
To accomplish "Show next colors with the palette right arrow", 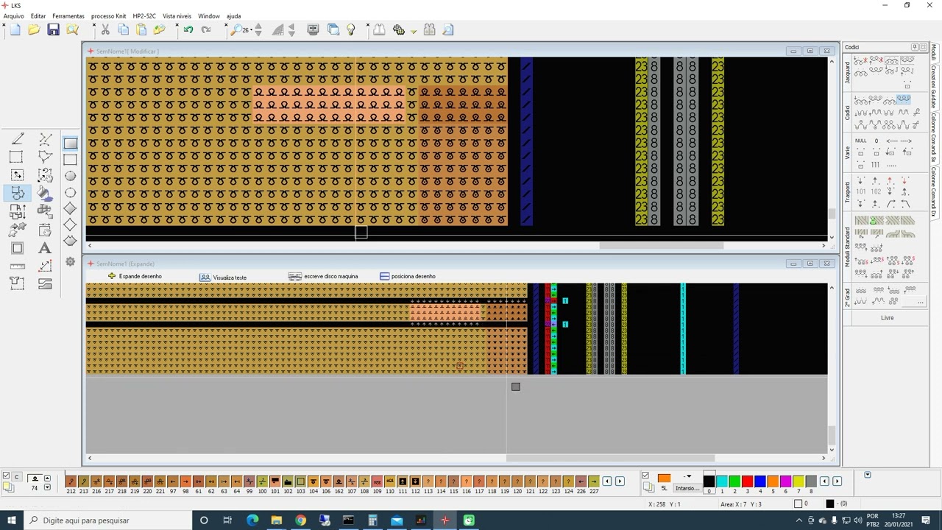I will [x=837, y=481].
